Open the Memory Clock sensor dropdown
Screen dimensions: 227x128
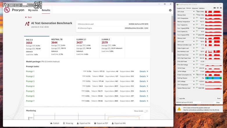pyautogui.click(x=194, y=15)
